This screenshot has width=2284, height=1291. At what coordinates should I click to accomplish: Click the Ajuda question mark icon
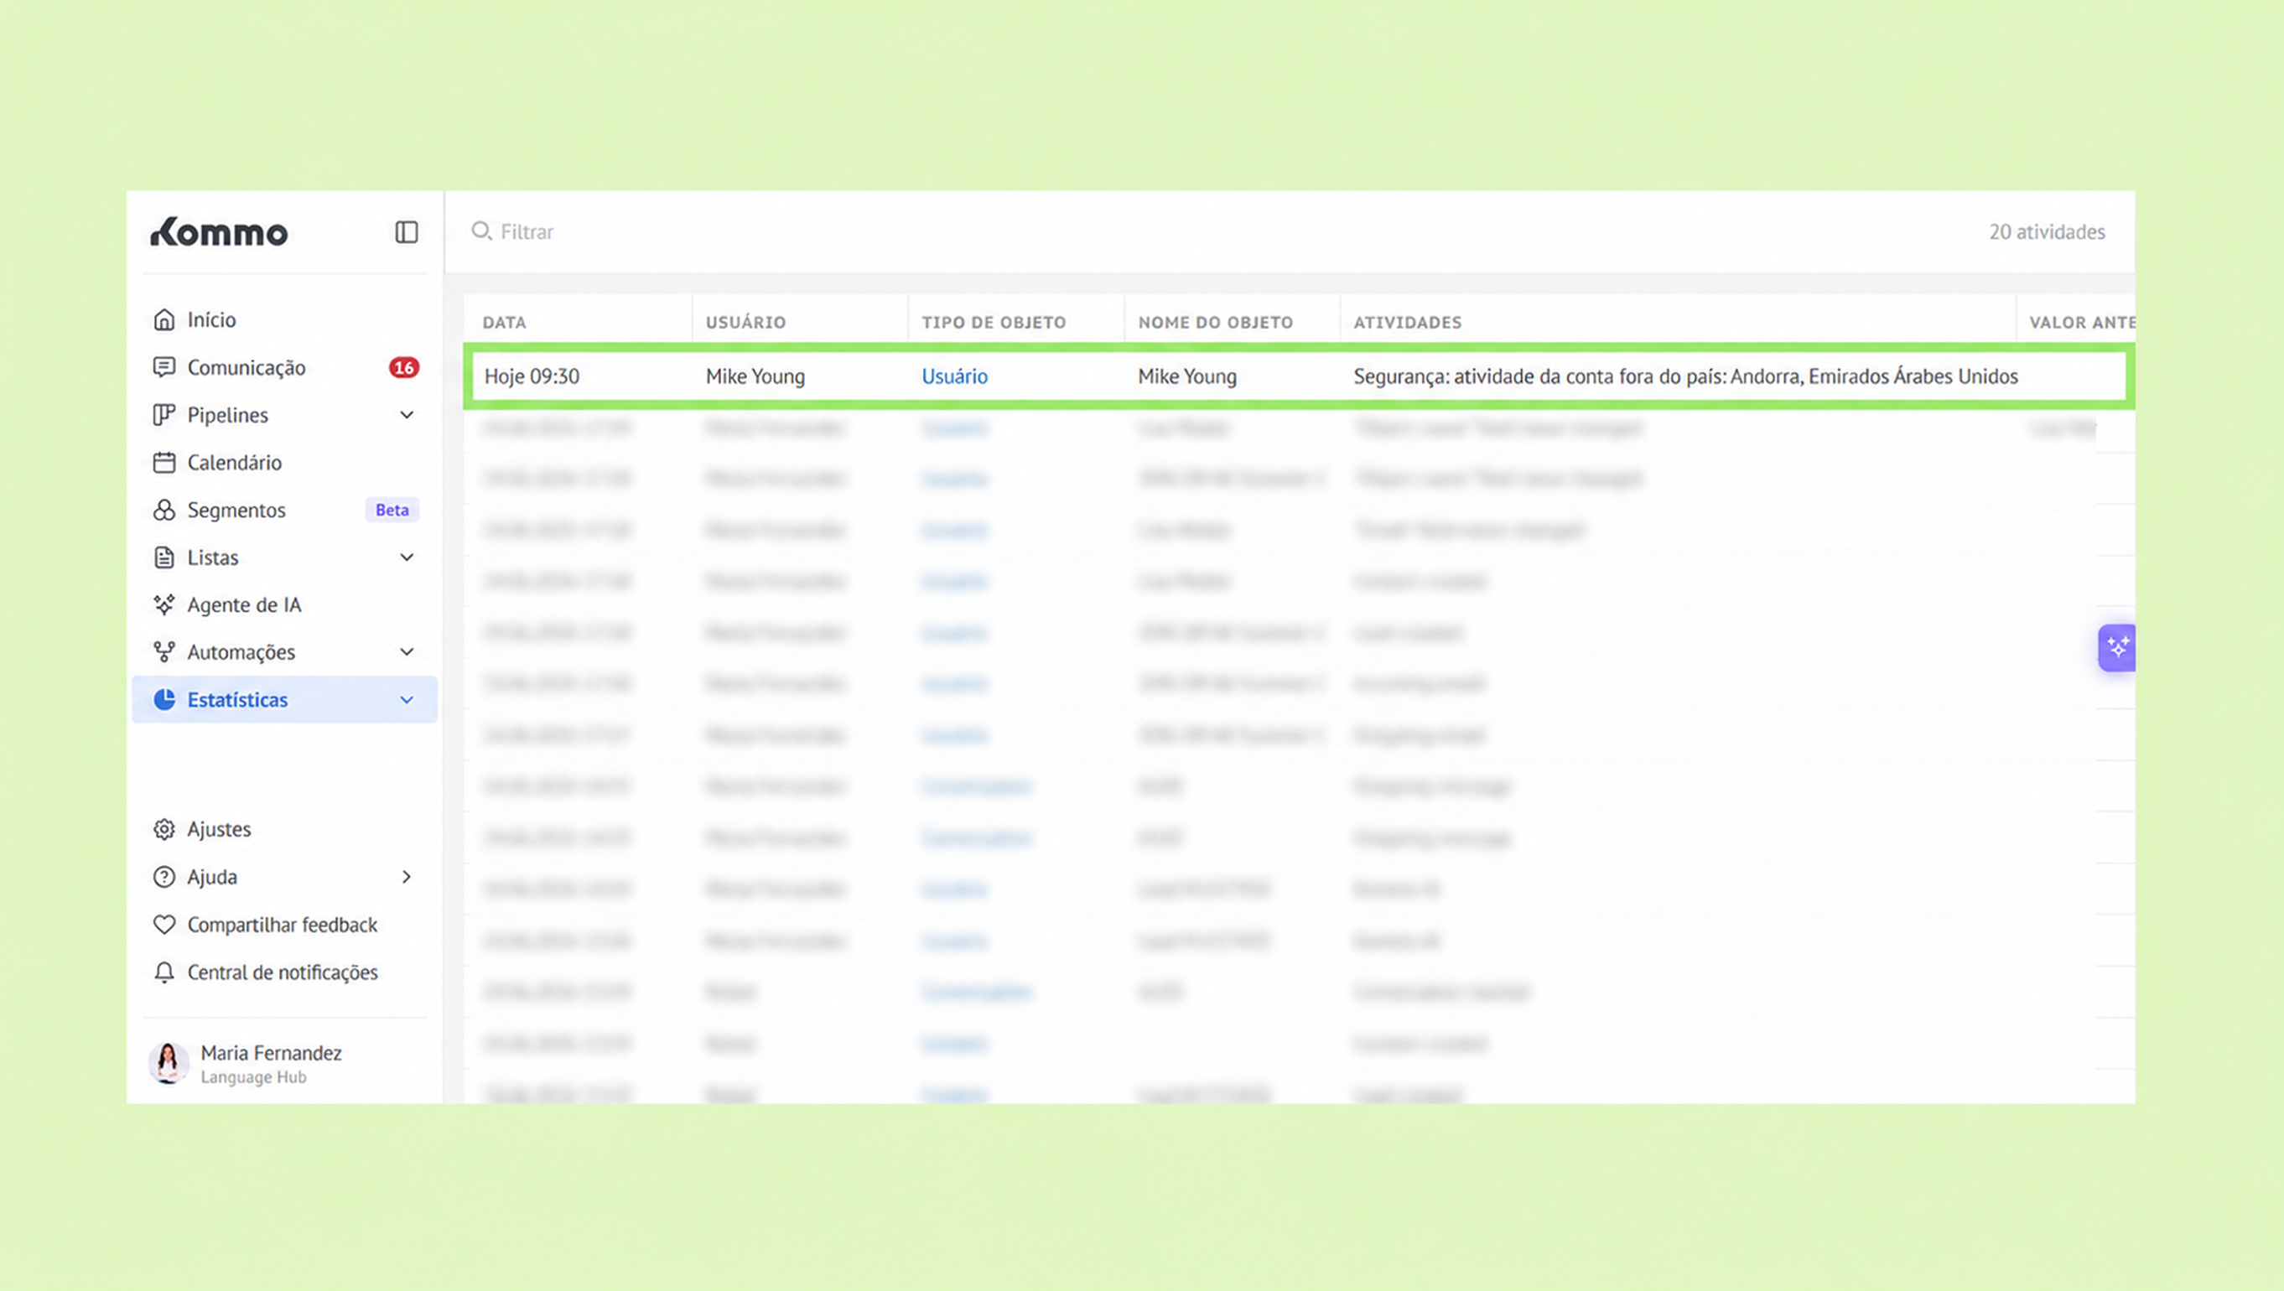(164, 877)
